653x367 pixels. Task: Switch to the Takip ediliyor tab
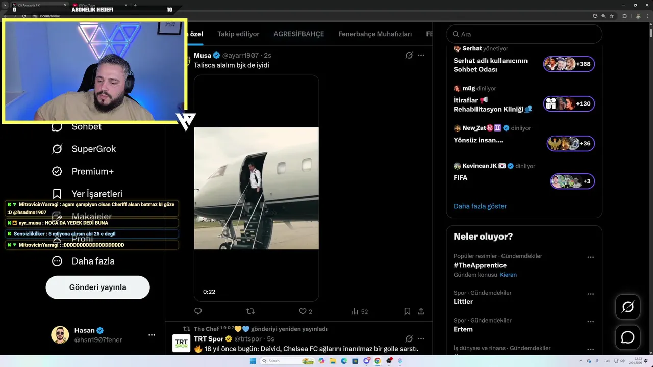[238, 34]
